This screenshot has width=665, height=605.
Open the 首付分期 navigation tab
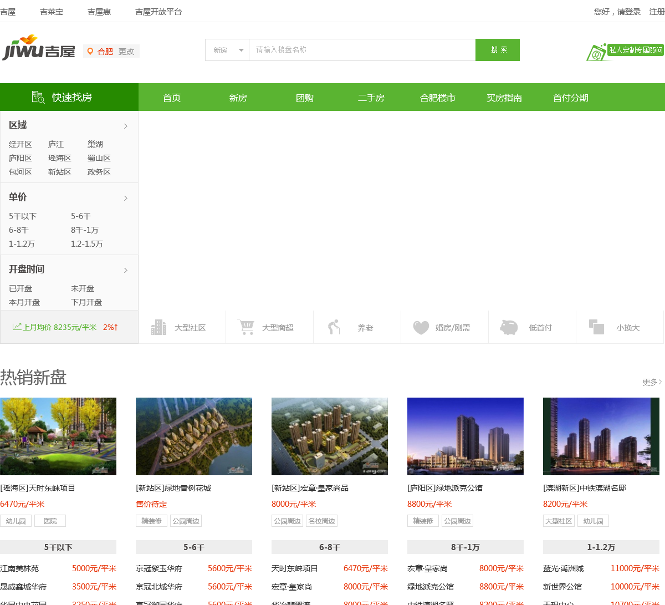coord(571,98)
